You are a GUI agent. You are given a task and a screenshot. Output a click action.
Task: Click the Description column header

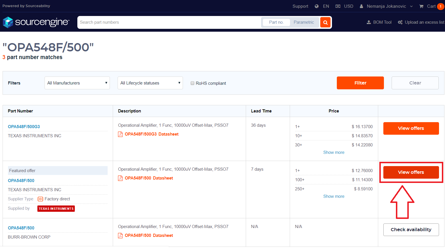(x=130, y=111)
